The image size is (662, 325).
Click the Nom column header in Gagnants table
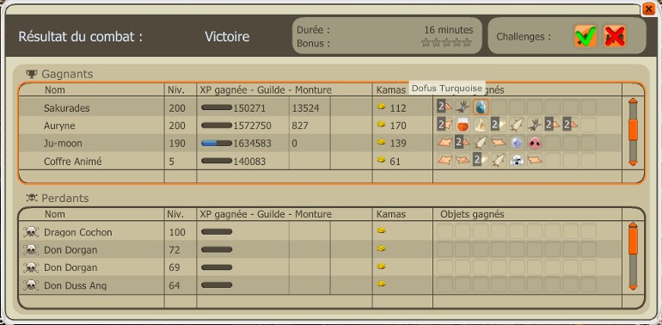pos(55,90)
